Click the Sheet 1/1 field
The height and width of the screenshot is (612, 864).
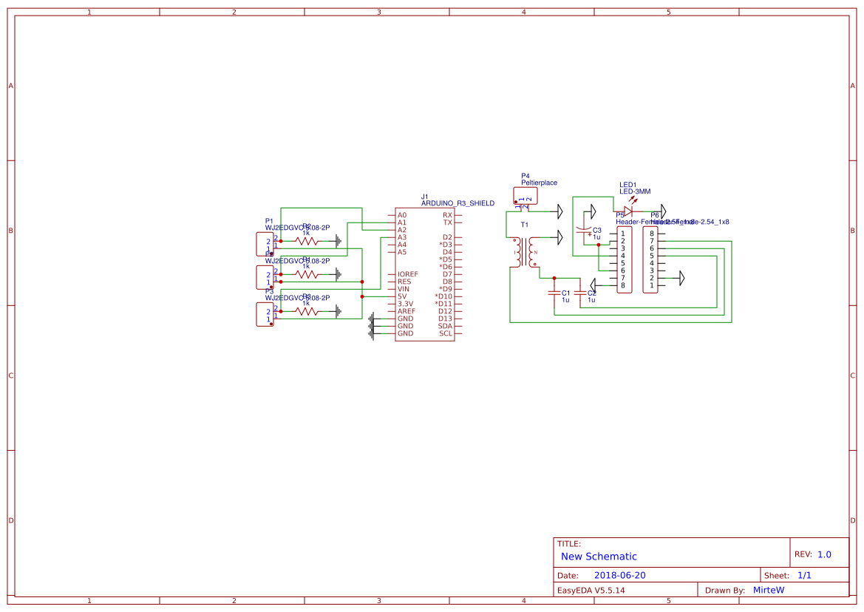point(806,574)
